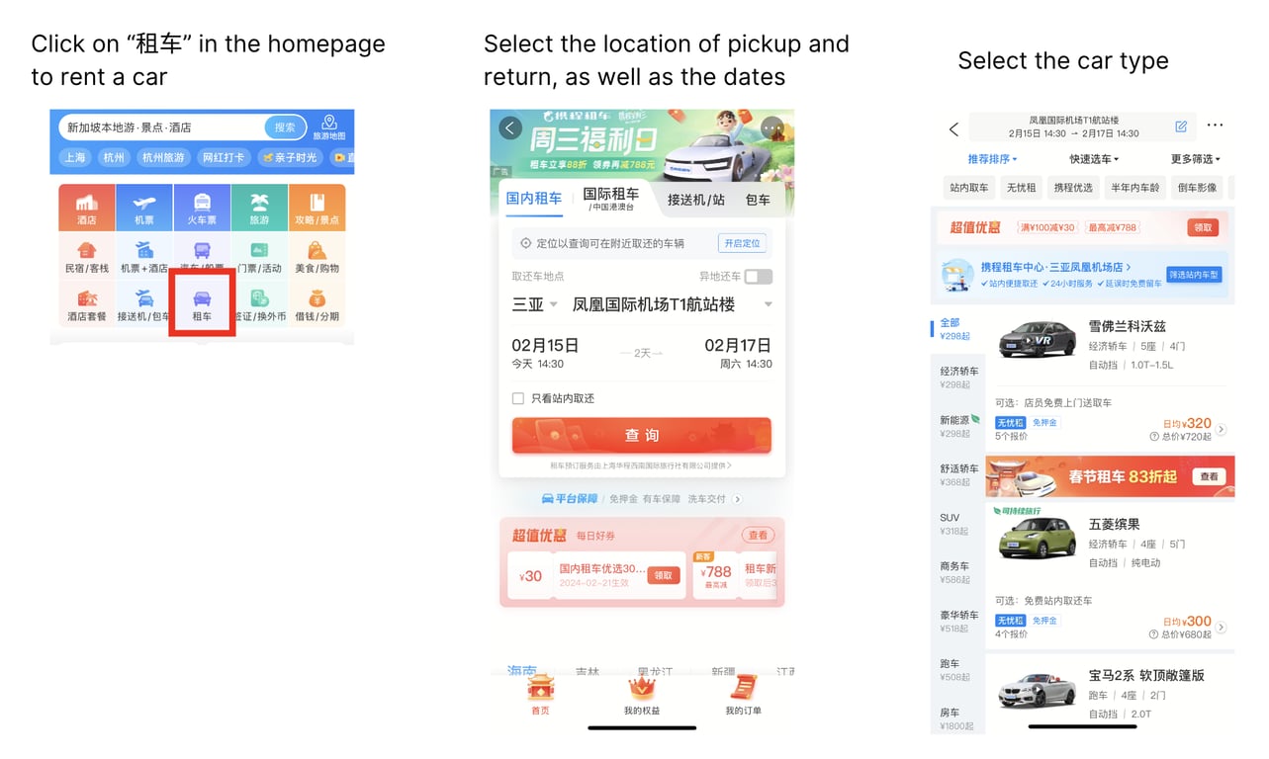Image resolution: width=1269 pixels, height=759 pixels.
Task: Tap the 火车票 train ticket icon
Action: tap(202, 208)
